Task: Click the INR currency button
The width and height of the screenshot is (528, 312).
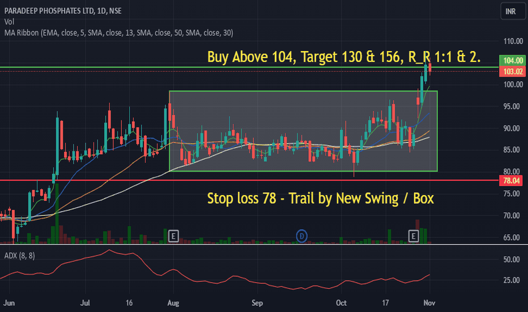Action: pos(513,11)
